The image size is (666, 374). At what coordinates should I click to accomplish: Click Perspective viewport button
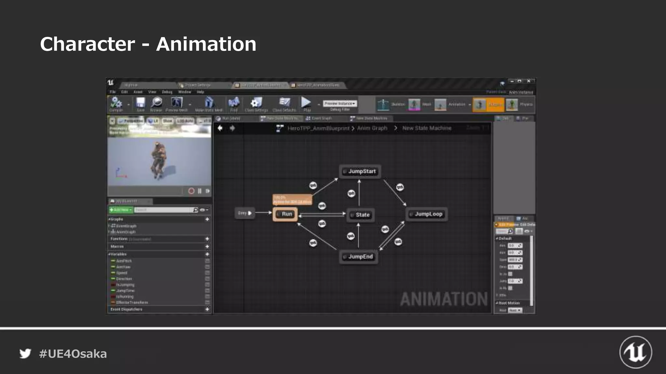(131, 121)
